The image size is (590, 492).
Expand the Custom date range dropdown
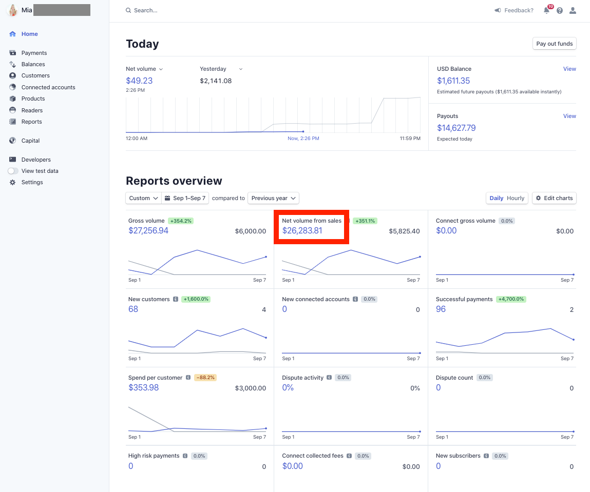tap(143, 198)
